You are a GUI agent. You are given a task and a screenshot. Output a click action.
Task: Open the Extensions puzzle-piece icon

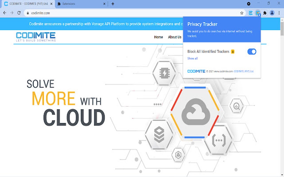pyautogui.click(x=265, y=13)
